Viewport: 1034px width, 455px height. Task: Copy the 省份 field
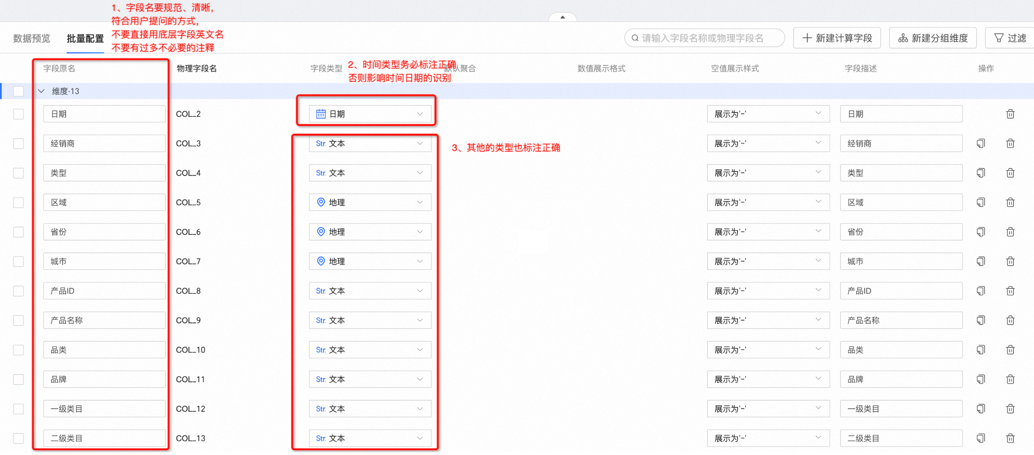981,231
